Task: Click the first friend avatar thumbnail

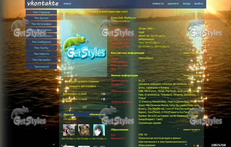Action: [x=68, y=130]
